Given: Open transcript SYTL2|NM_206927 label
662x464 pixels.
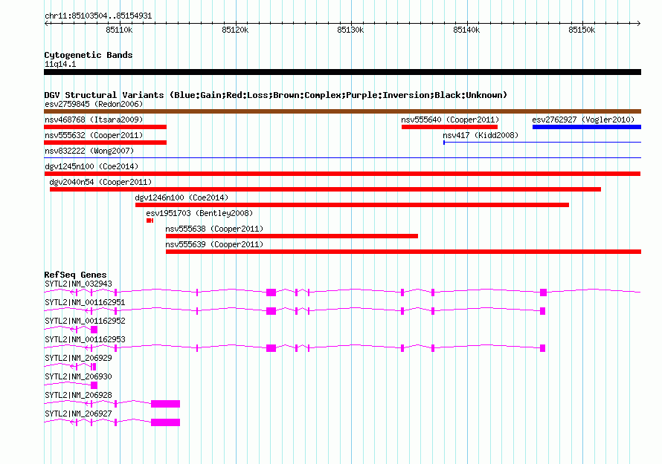Looking at the screenshot, I should point(79,414).
